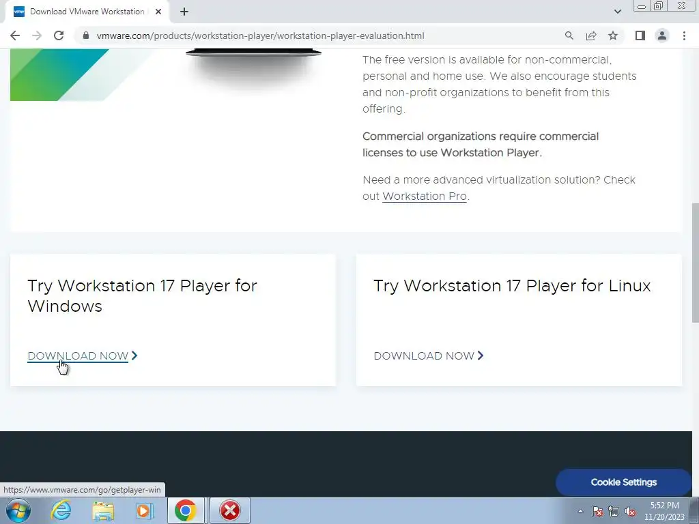
Task: Click the red X taskbar application
Action: point(230,510)
